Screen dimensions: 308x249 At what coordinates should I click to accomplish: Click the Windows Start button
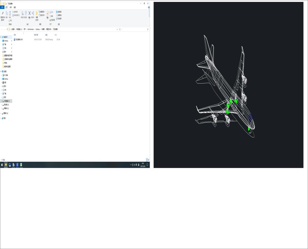tap(2, 165)
